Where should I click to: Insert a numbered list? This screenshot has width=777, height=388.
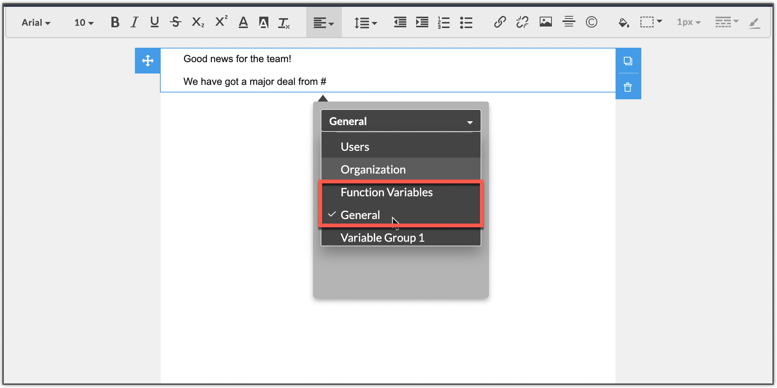tap(444, 23)
